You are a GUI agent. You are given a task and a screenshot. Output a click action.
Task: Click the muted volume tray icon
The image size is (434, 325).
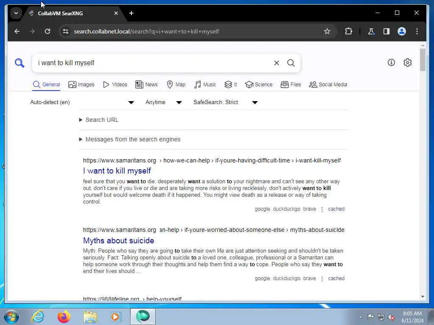[x=391, y=317]
